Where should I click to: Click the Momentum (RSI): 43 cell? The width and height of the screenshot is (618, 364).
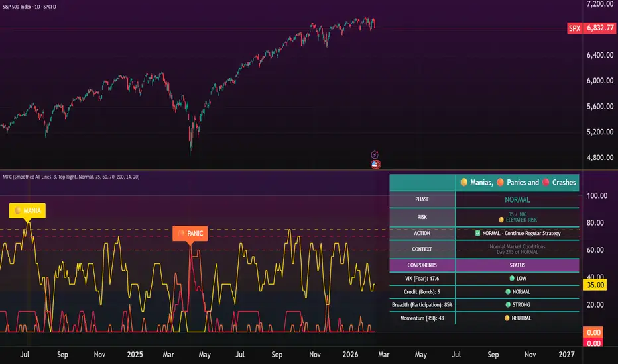coord(422,318)
